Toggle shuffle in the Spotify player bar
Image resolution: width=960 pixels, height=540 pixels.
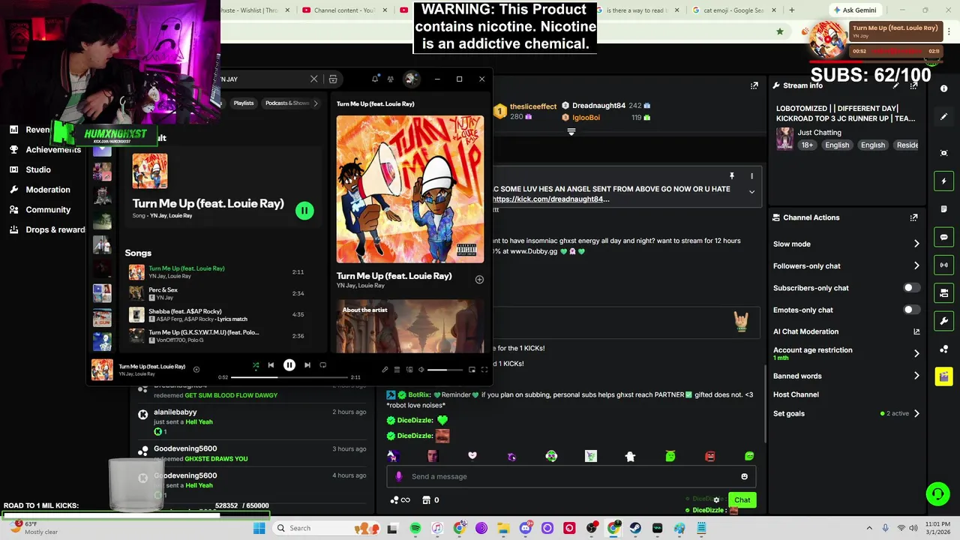(x=256, y=365)
